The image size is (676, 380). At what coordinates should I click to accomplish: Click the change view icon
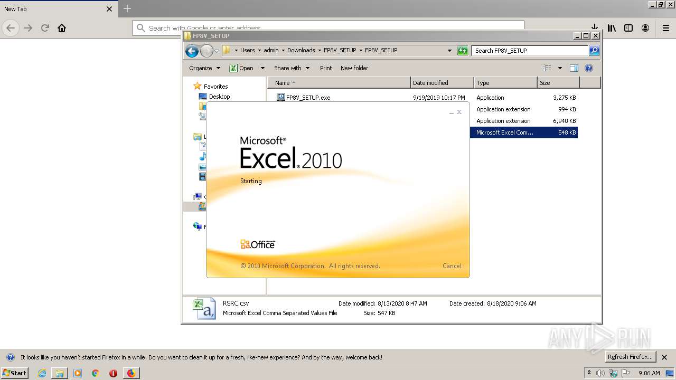547,68
